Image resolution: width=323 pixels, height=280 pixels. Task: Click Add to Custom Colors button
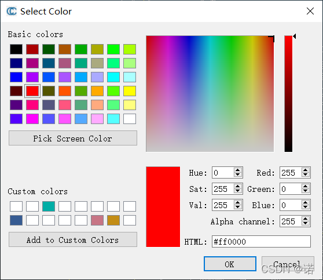coord(73,239)
